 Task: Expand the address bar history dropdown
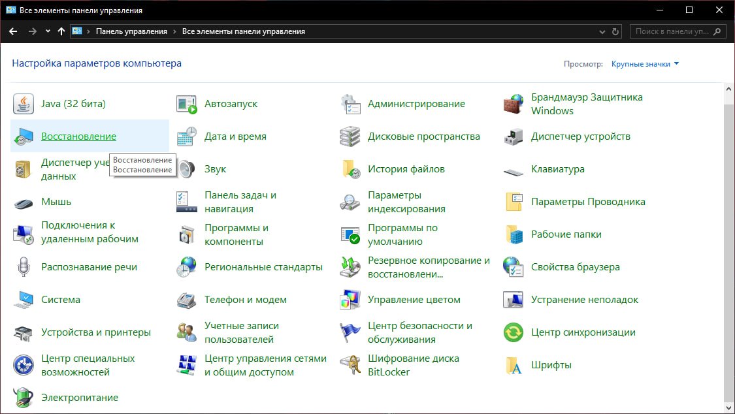point(602,32)
